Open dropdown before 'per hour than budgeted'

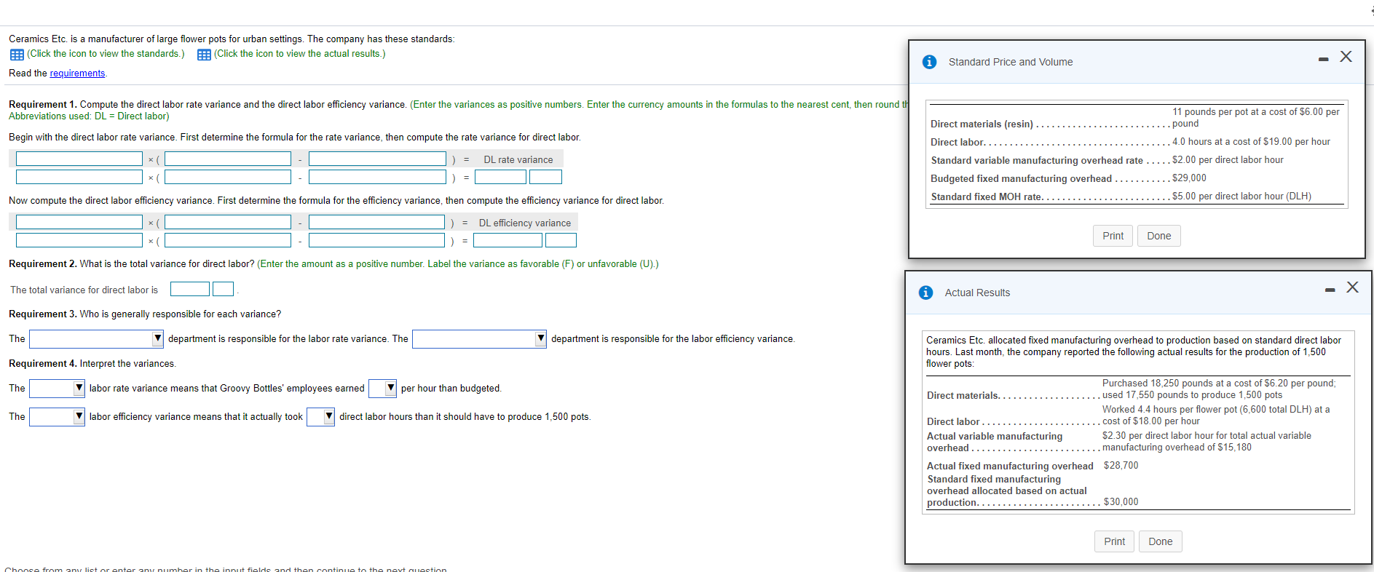coord(382,389)
